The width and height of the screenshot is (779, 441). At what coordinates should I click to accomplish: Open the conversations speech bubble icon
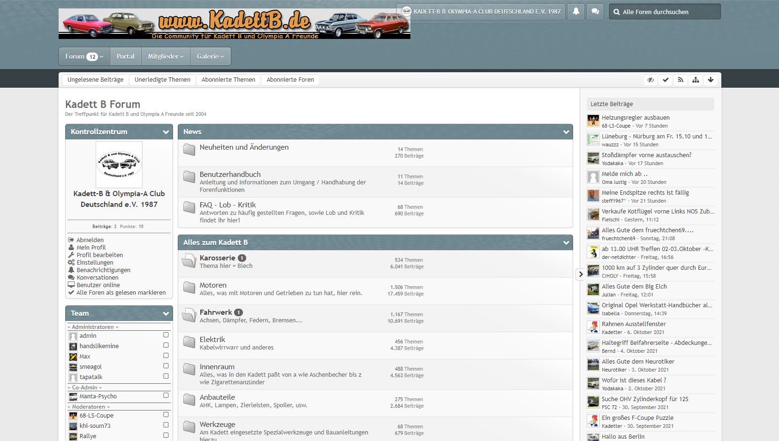pyautogui.click(x=595, y=12)
